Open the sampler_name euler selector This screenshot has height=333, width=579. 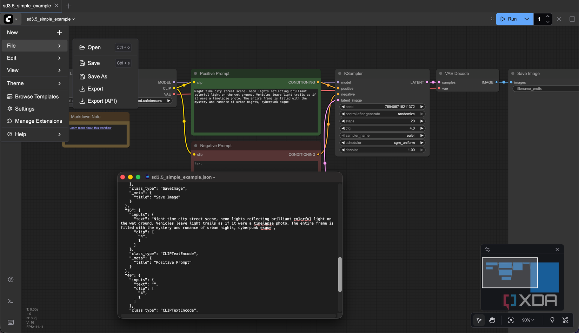tap(382, 136)
